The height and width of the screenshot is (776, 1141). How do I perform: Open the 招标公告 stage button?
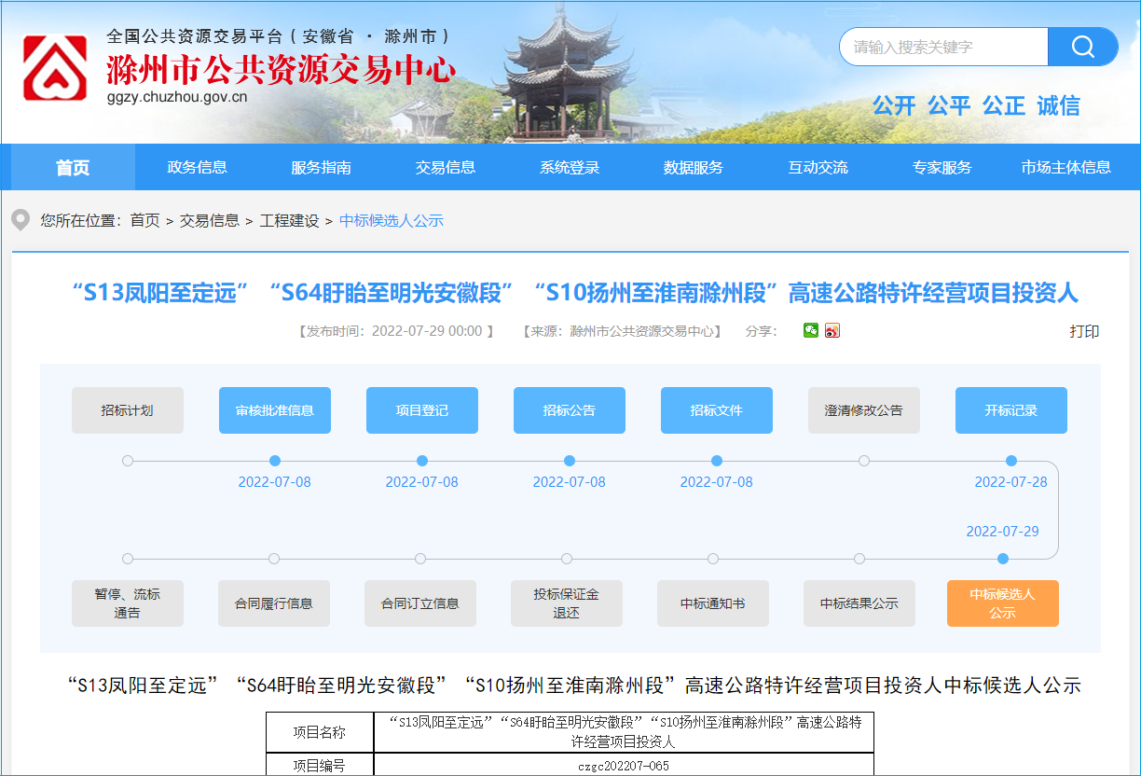tap(570, 410)
